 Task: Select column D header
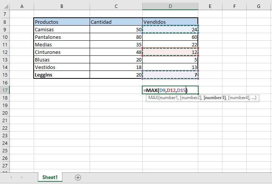(x=170, y=6)
